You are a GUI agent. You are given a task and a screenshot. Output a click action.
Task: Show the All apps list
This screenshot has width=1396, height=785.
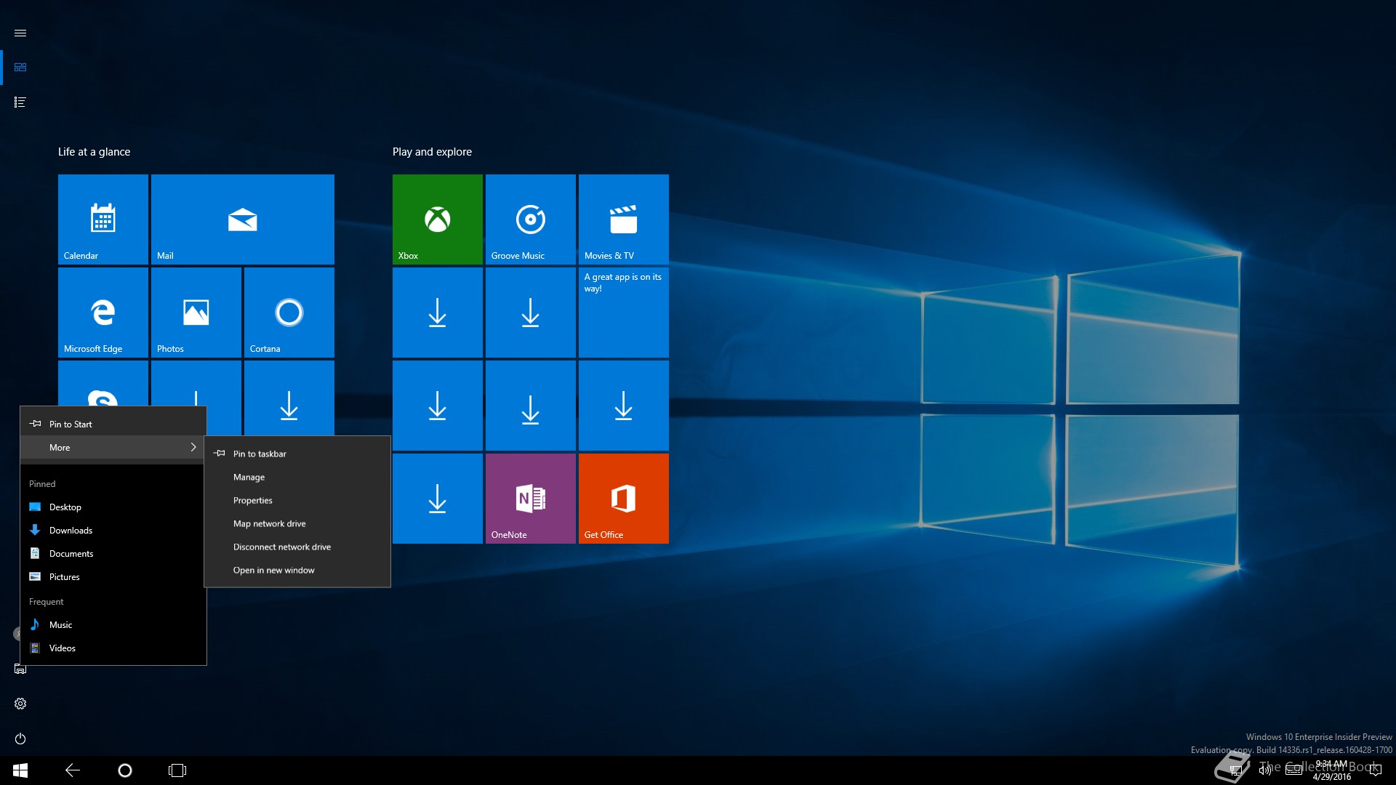click(20, 102)
